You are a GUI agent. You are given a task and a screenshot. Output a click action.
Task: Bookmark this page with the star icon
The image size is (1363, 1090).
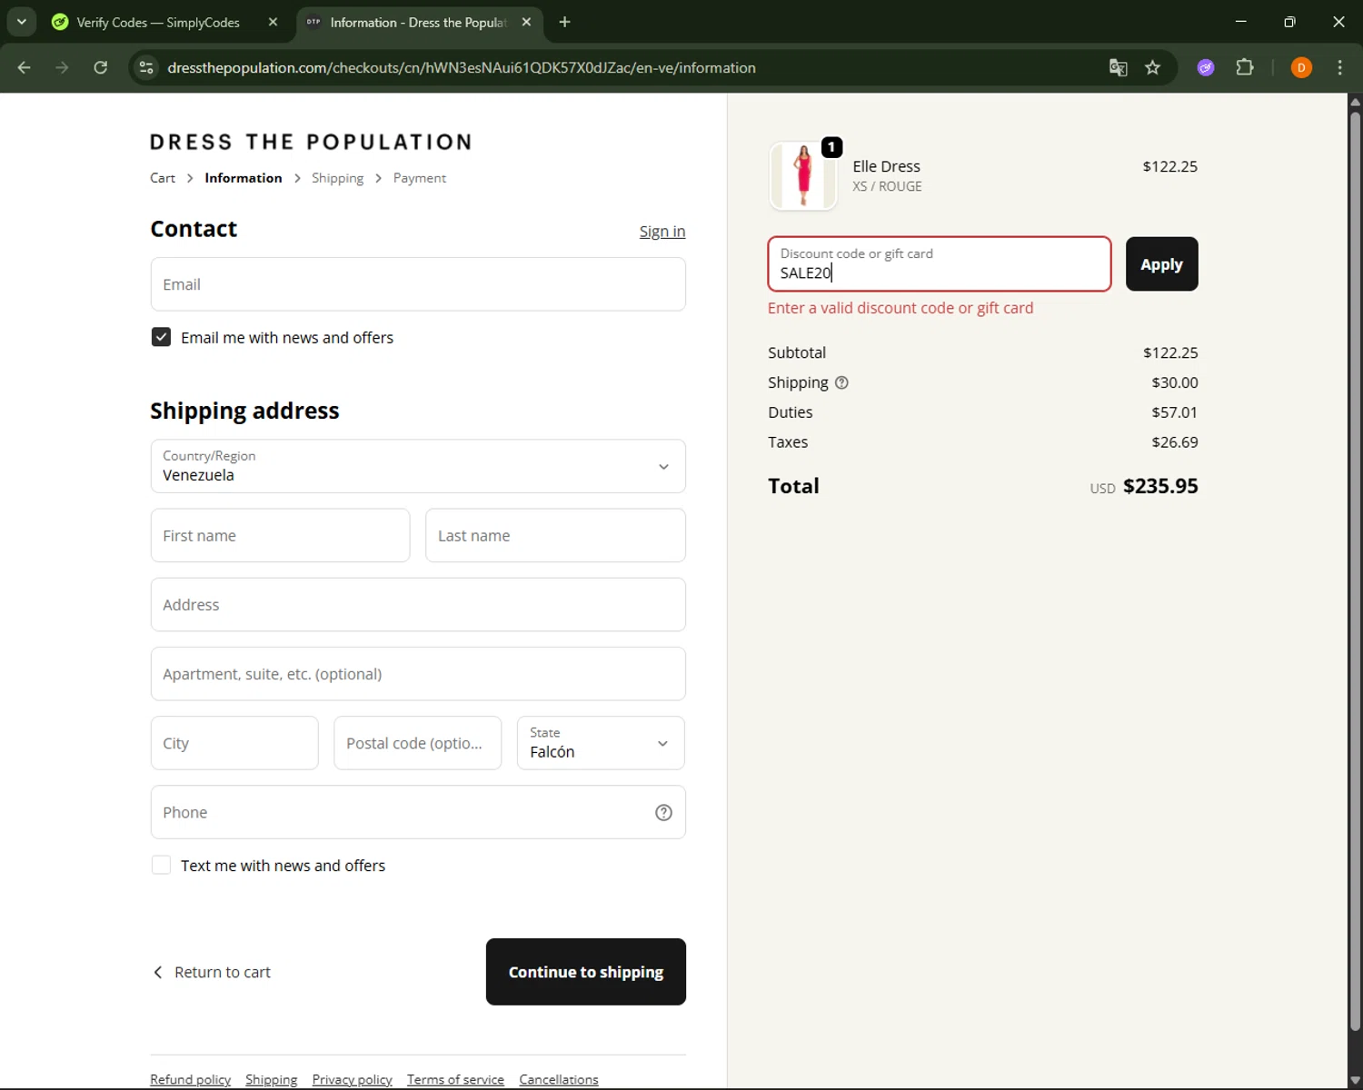click(x=1153, y=67)
